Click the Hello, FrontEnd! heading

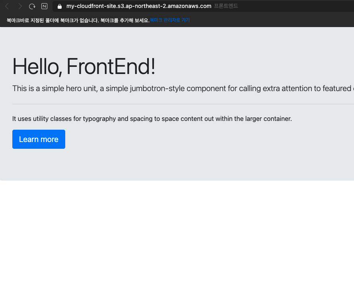84,66
